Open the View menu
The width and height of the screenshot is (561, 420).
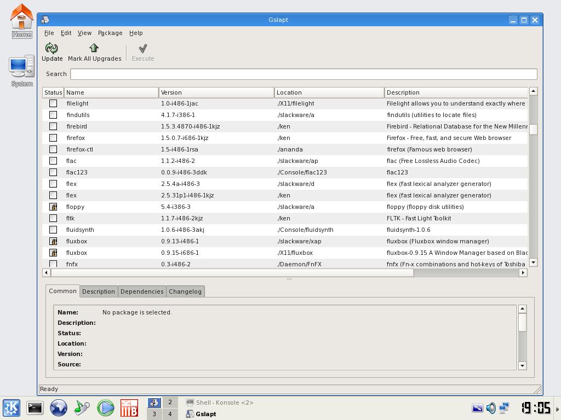point(84,33)
